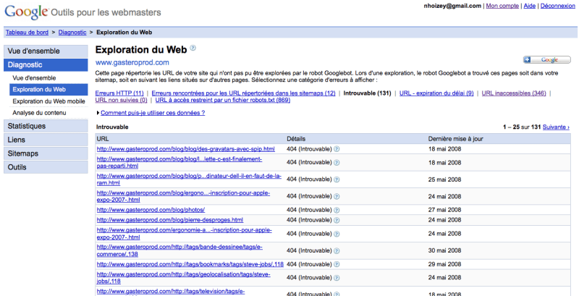
Task: Click help icon in blog/photos row
Action: click(x=337, y=210)
